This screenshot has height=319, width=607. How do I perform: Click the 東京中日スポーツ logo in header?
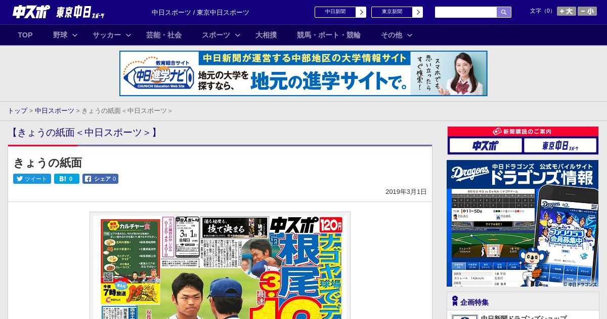[x=80, y=13]
